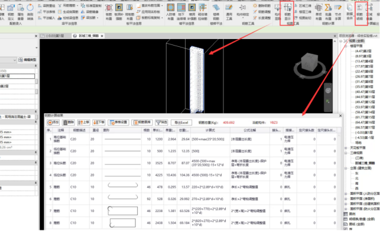Click the 筛选 filter funnel button
This screenshot has width=380, height=231.
tap(162, 123)
